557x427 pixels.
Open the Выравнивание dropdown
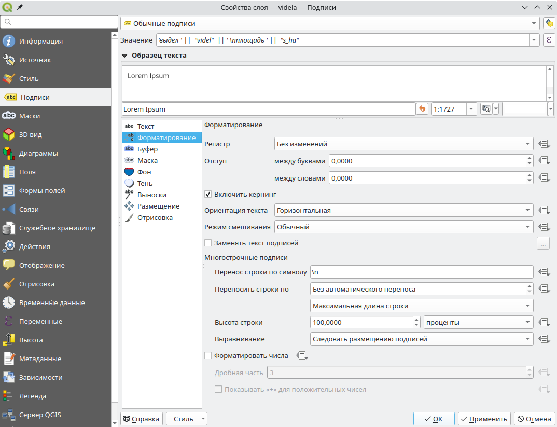(422, 339)
